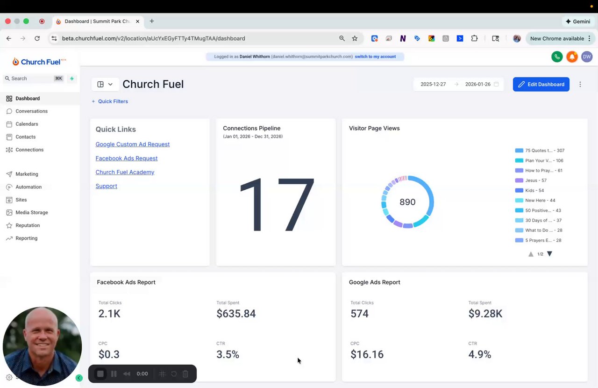The height and width of the screenshot is (388, 598).
Task: Click the Sites sidebar icon
Action: click(x=9, y=200)
